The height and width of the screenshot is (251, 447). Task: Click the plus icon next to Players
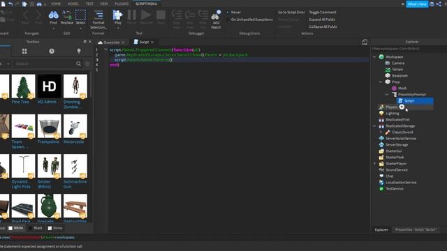402,107
